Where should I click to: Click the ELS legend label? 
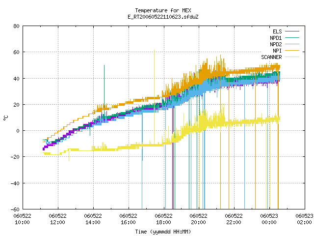click(x=277, y=31)
